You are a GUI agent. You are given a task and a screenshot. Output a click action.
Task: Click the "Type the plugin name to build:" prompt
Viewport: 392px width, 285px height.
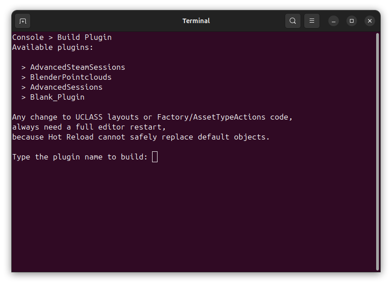click(80, 157)
